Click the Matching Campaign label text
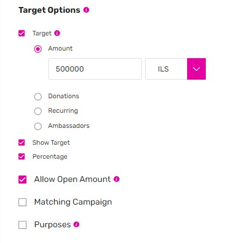This screenshot has height=243, width=232. (x=73, y=202)
